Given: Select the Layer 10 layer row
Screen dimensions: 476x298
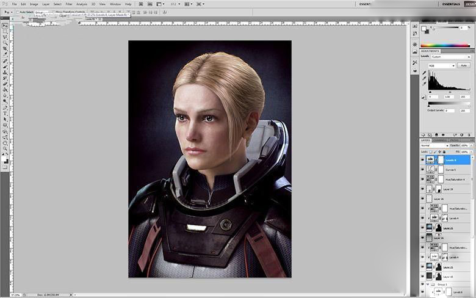Looking at the screenshot, I should pos(448,277).
